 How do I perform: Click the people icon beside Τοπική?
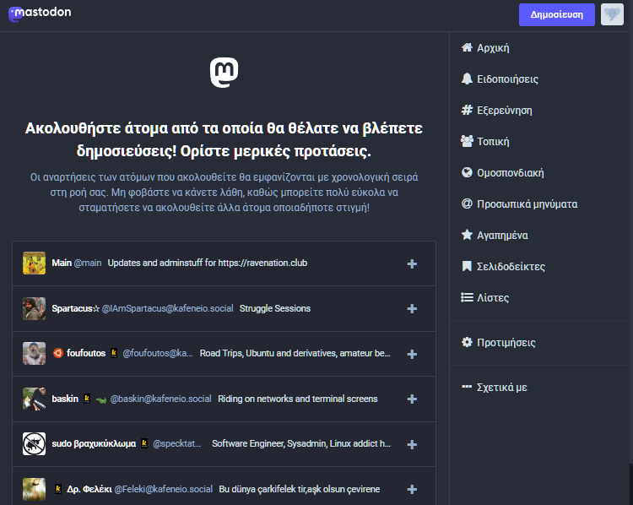467,141
